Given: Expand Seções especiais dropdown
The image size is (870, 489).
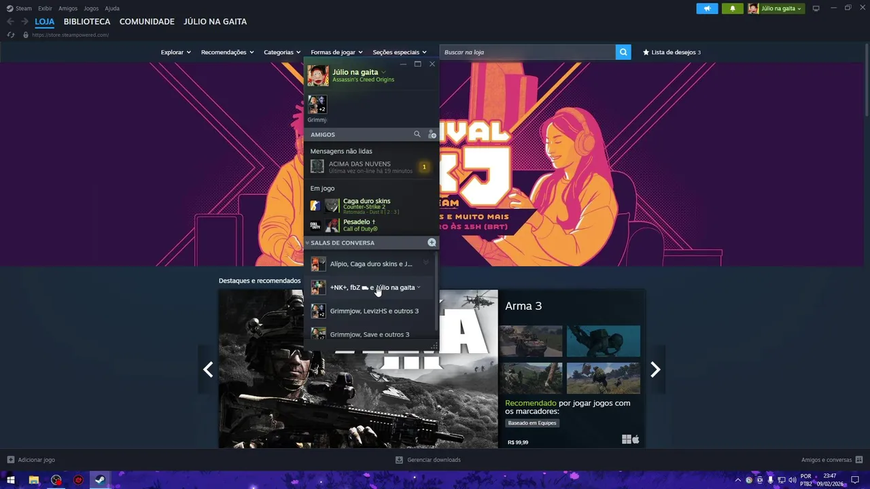Looking at the screenshot, I should (400, 52).
